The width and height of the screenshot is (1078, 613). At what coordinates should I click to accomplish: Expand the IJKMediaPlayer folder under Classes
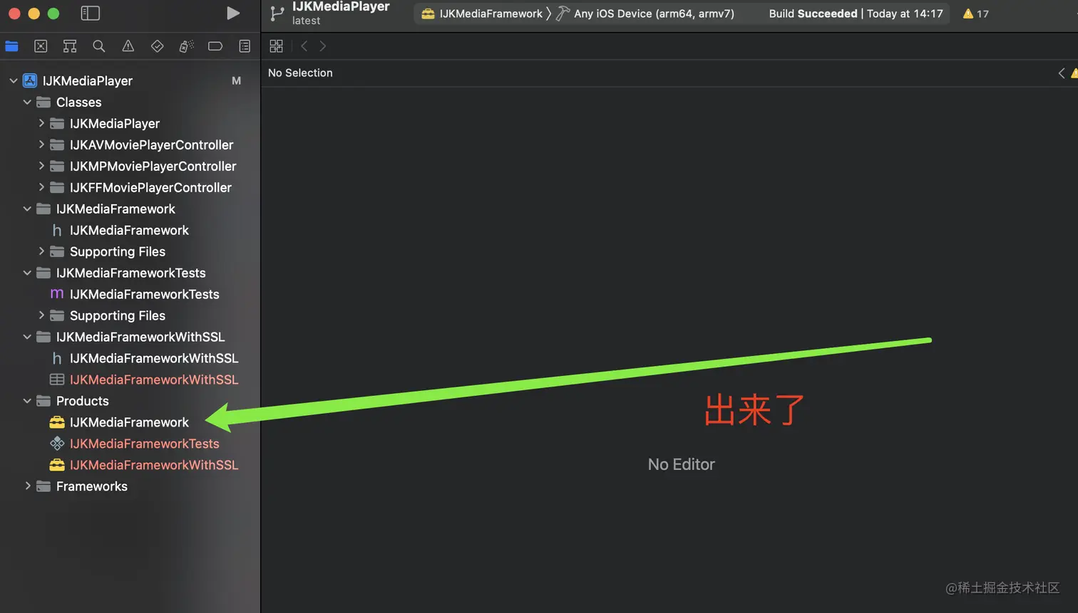(x=41, y=123)
